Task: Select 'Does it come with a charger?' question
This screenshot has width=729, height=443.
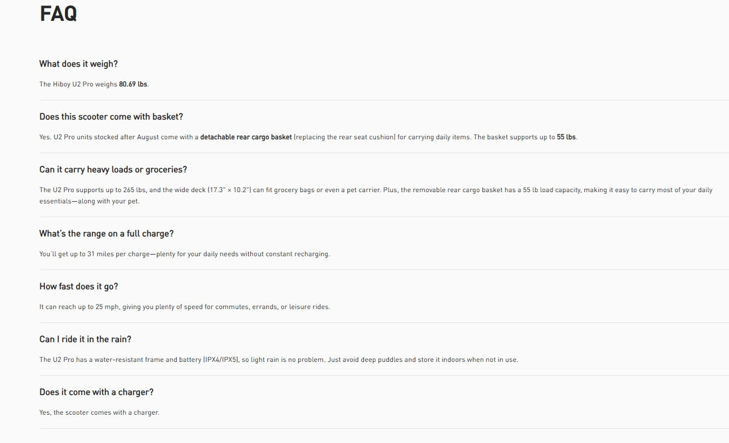Action: click(x=97, y=392)
